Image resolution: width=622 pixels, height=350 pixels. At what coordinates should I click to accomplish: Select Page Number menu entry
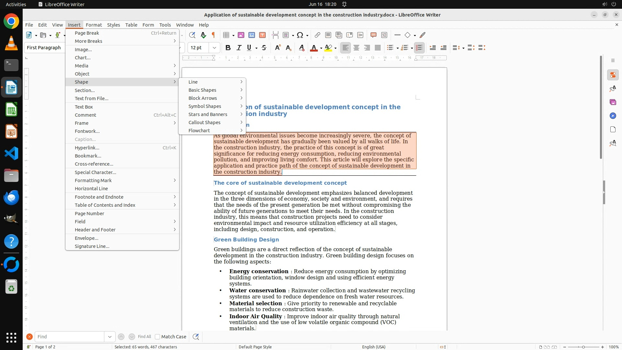pos(89,214)
